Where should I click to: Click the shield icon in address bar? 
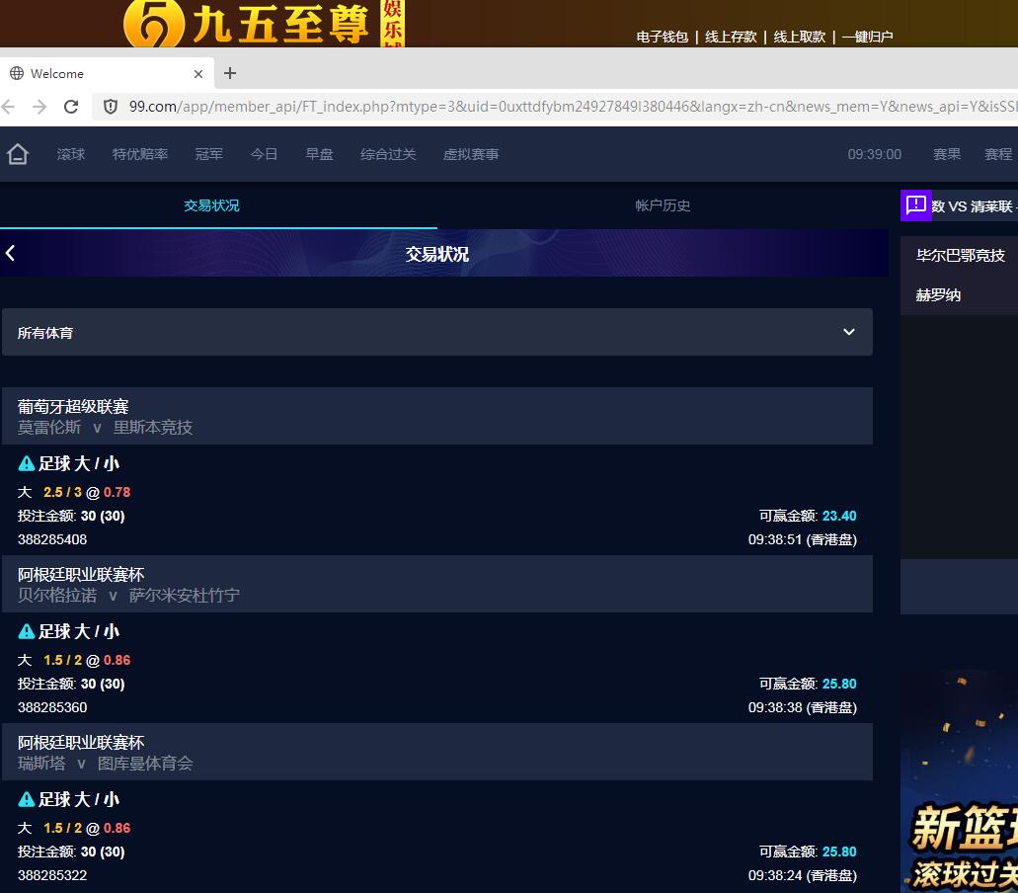pos(111,107)
